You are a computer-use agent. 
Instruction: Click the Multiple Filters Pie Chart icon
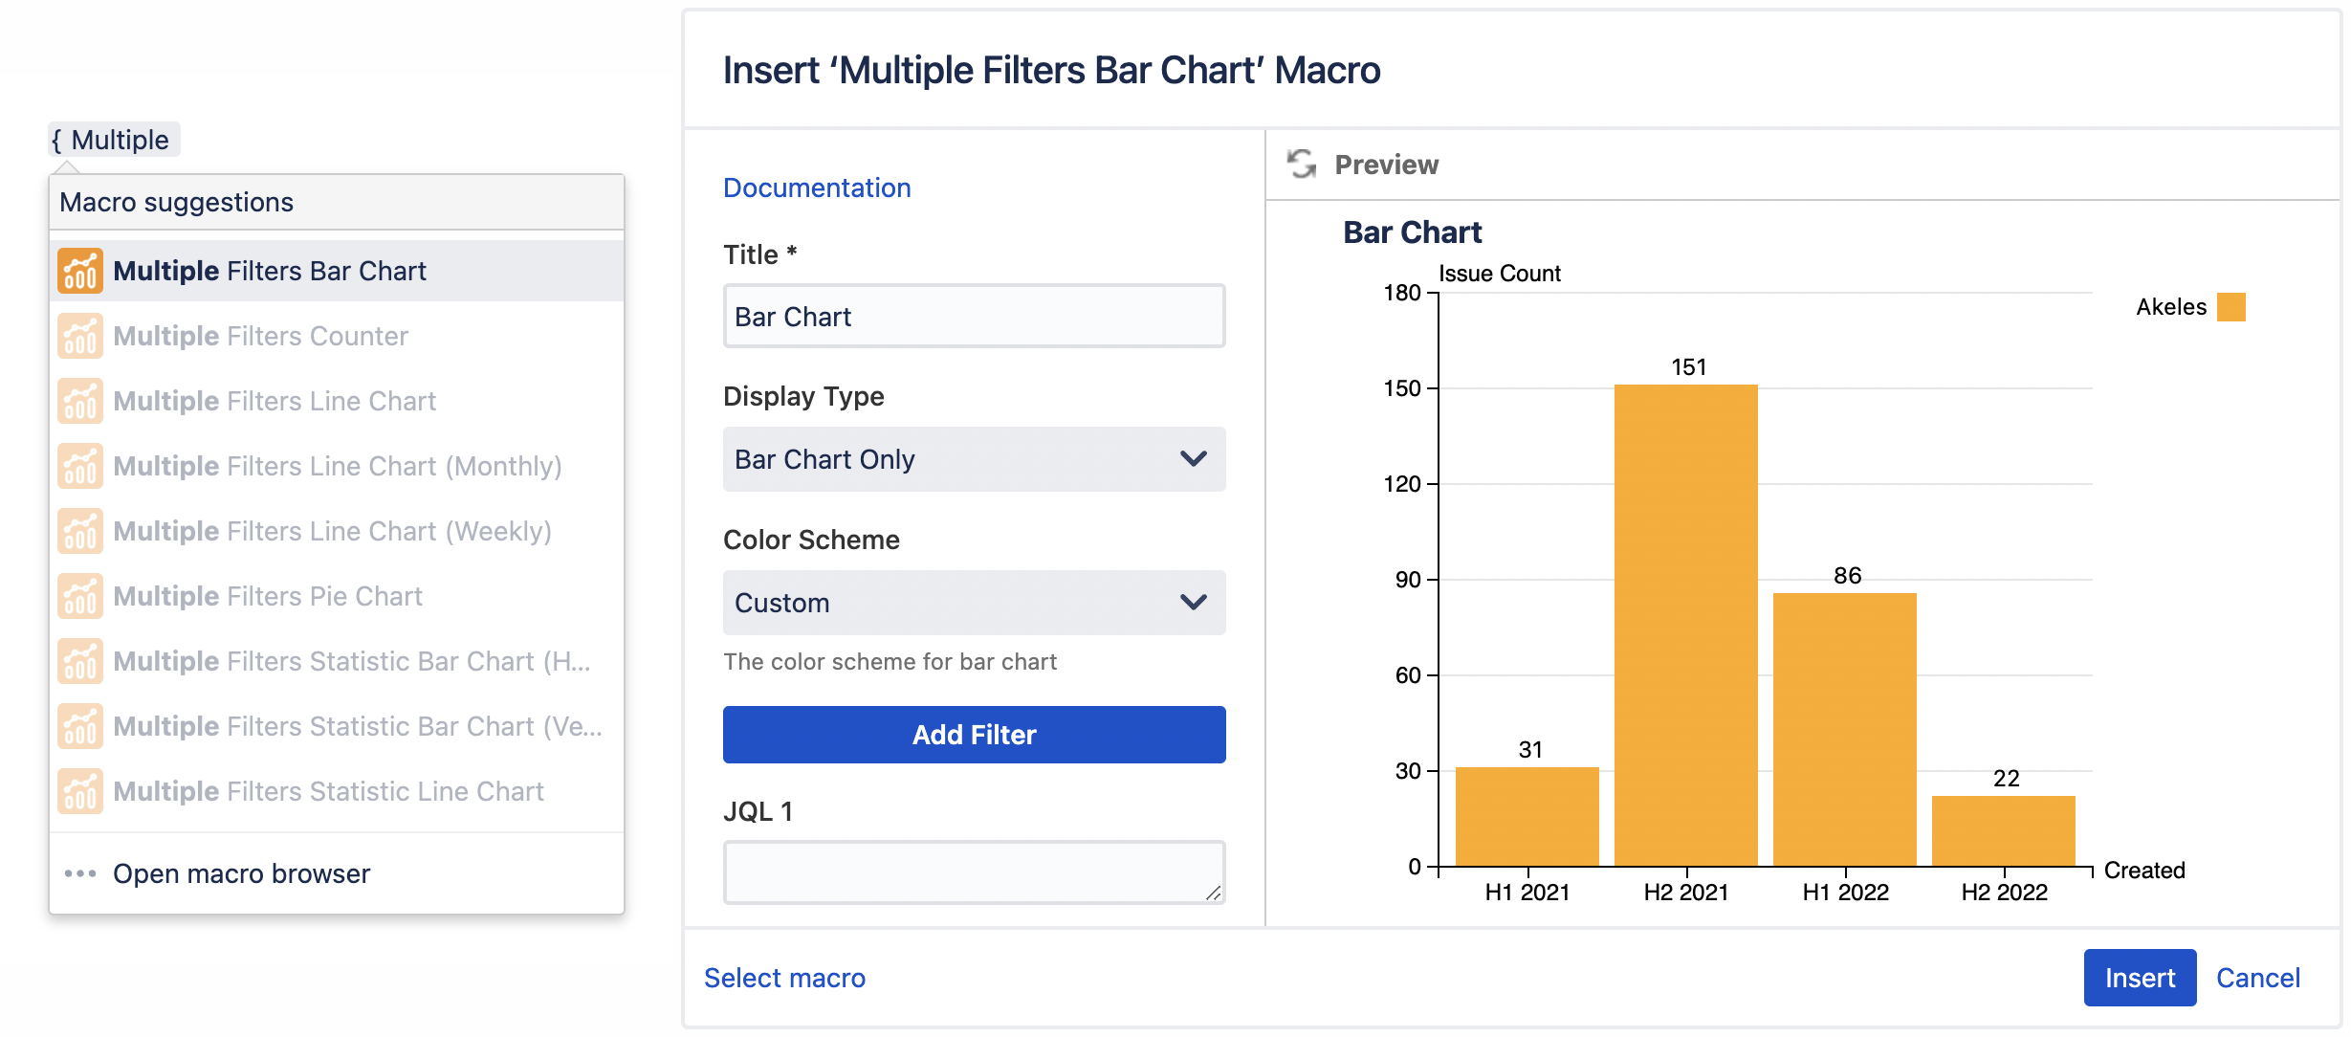[x=80, y=595]
